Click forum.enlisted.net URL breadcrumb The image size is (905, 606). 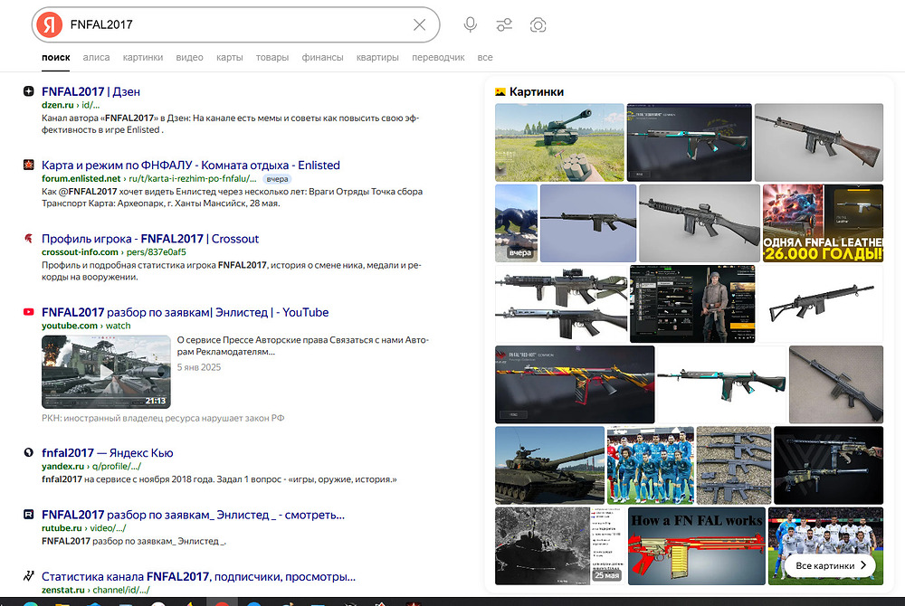pos(148,179)
